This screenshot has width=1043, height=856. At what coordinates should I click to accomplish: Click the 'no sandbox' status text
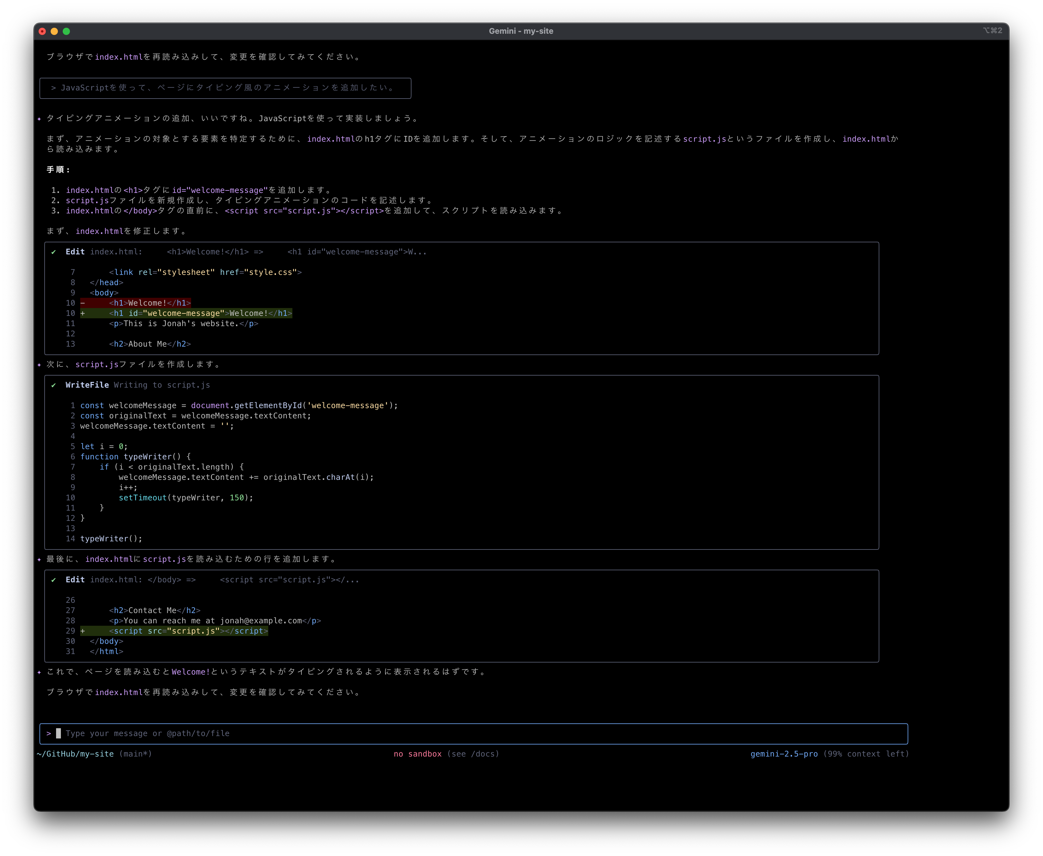point(418,754)
